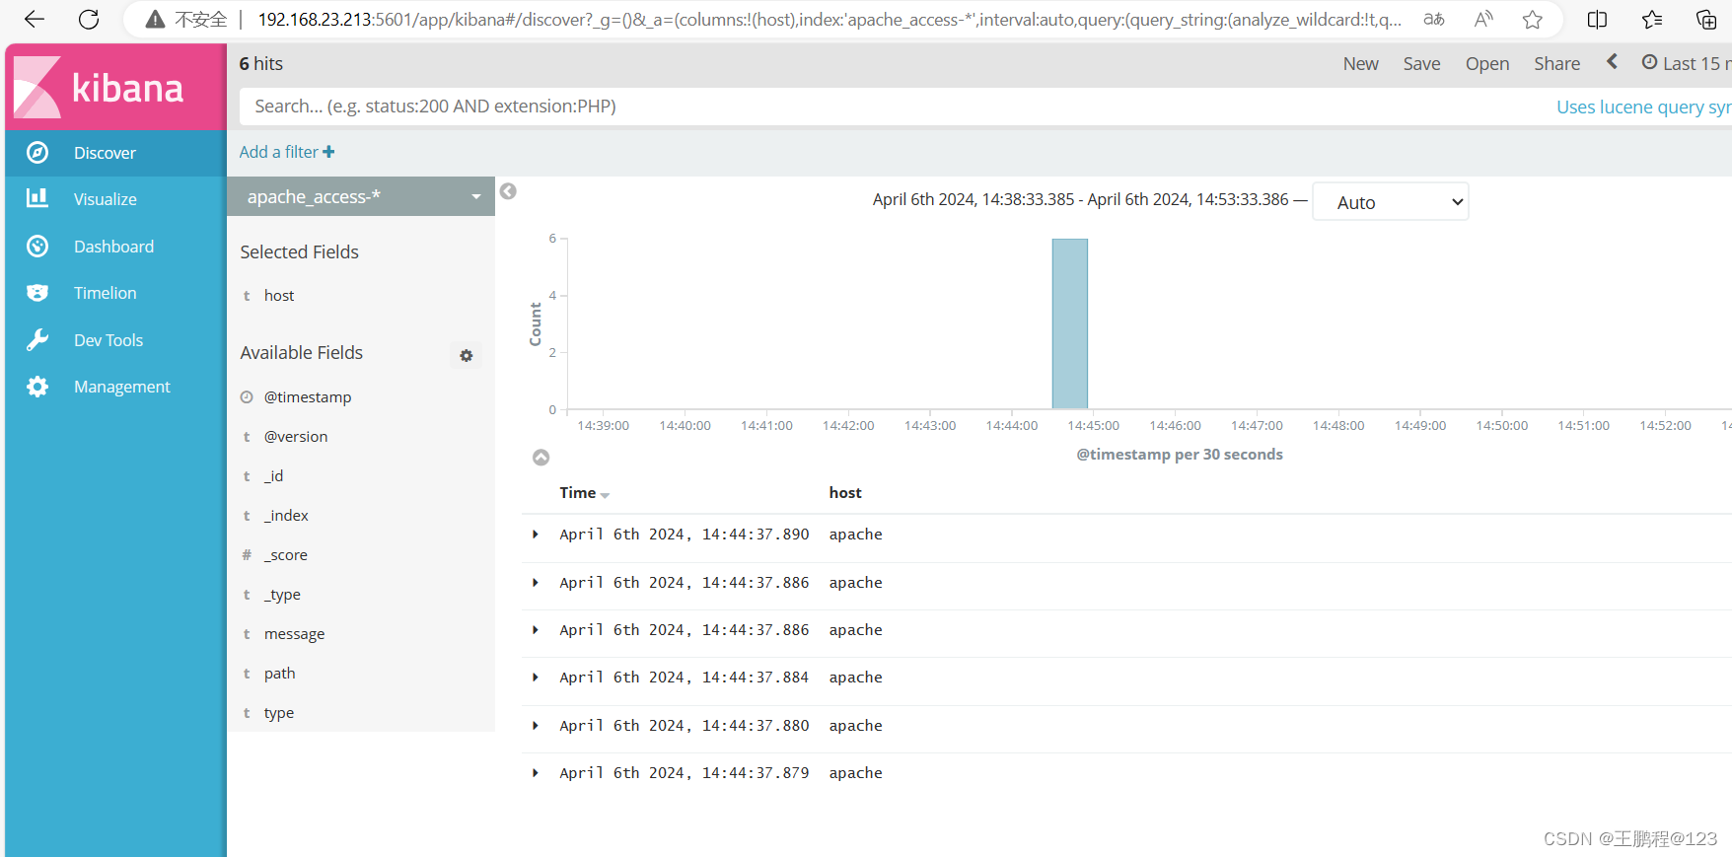Click the @timestamp clock field icon
This screenshot has width=1732, height=857.
coord(247,396)
